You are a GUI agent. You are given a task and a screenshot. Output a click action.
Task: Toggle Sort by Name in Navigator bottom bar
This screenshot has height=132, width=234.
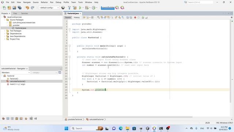point(31,118)
